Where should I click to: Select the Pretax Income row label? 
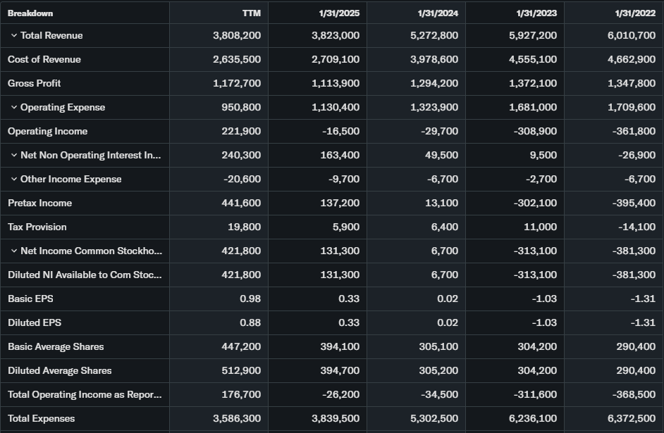(x=39, y=203)
